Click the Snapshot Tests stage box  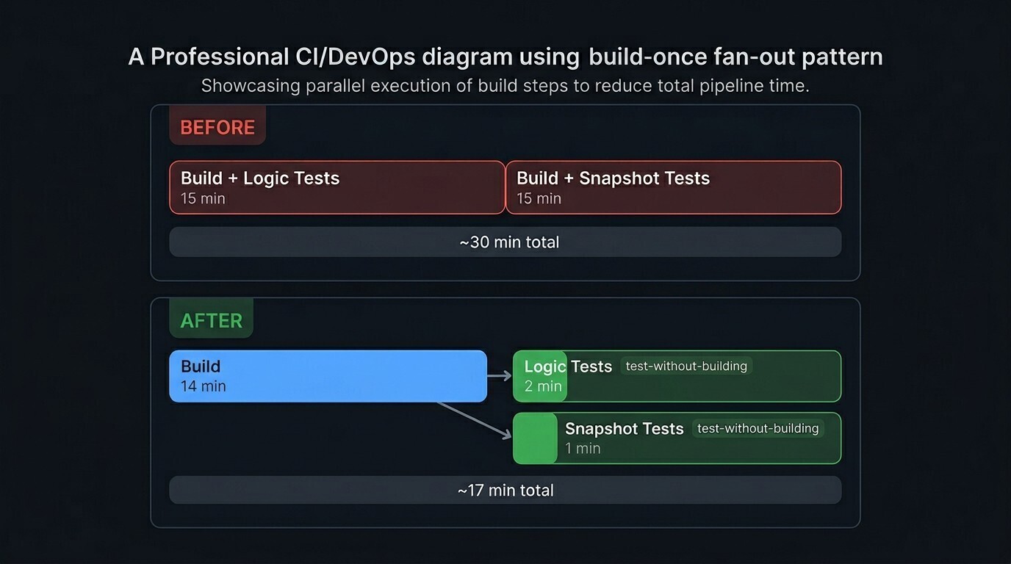677,438
